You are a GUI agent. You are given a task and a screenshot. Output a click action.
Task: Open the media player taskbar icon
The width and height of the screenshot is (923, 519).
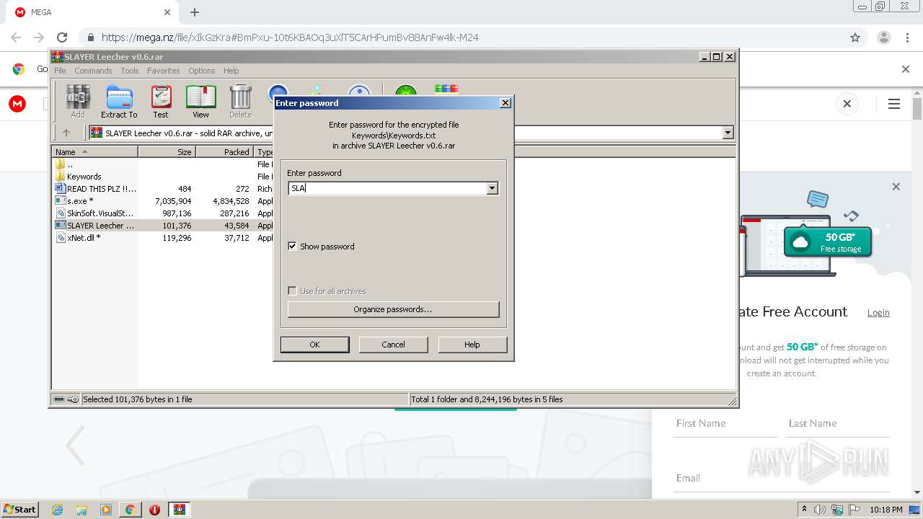coord(106,510)
